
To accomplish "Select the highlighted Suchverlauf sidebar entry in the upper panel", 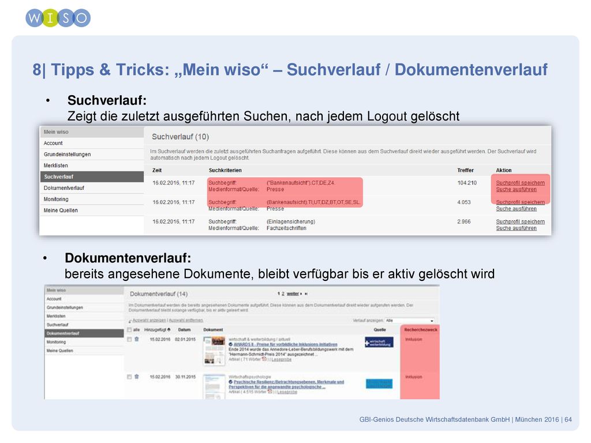I will point(92,177).
